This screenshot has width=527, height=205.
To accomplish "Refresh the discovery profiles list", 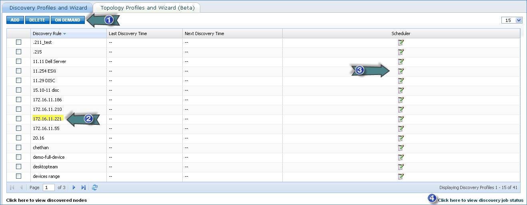I will coord(95,187).
